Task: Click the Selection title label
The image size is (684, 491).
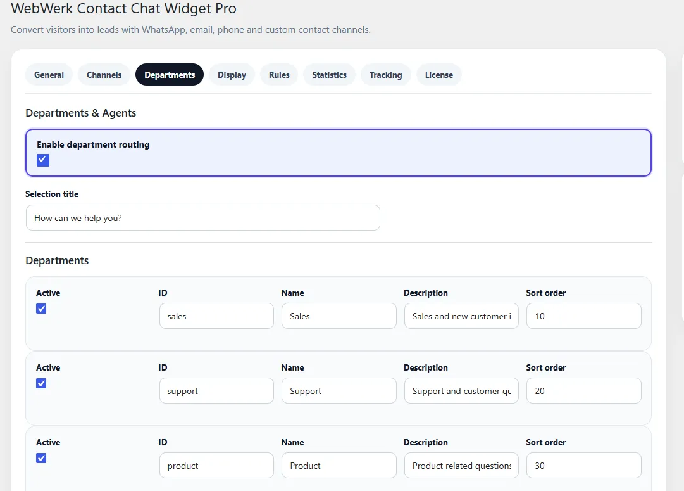Action: 52,194
